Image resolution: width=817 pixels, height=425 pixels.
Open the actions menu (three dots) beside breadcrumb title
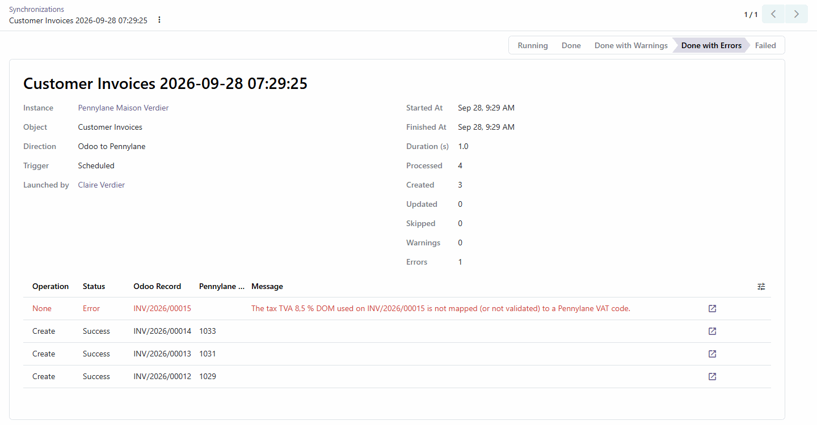point(159,20)
